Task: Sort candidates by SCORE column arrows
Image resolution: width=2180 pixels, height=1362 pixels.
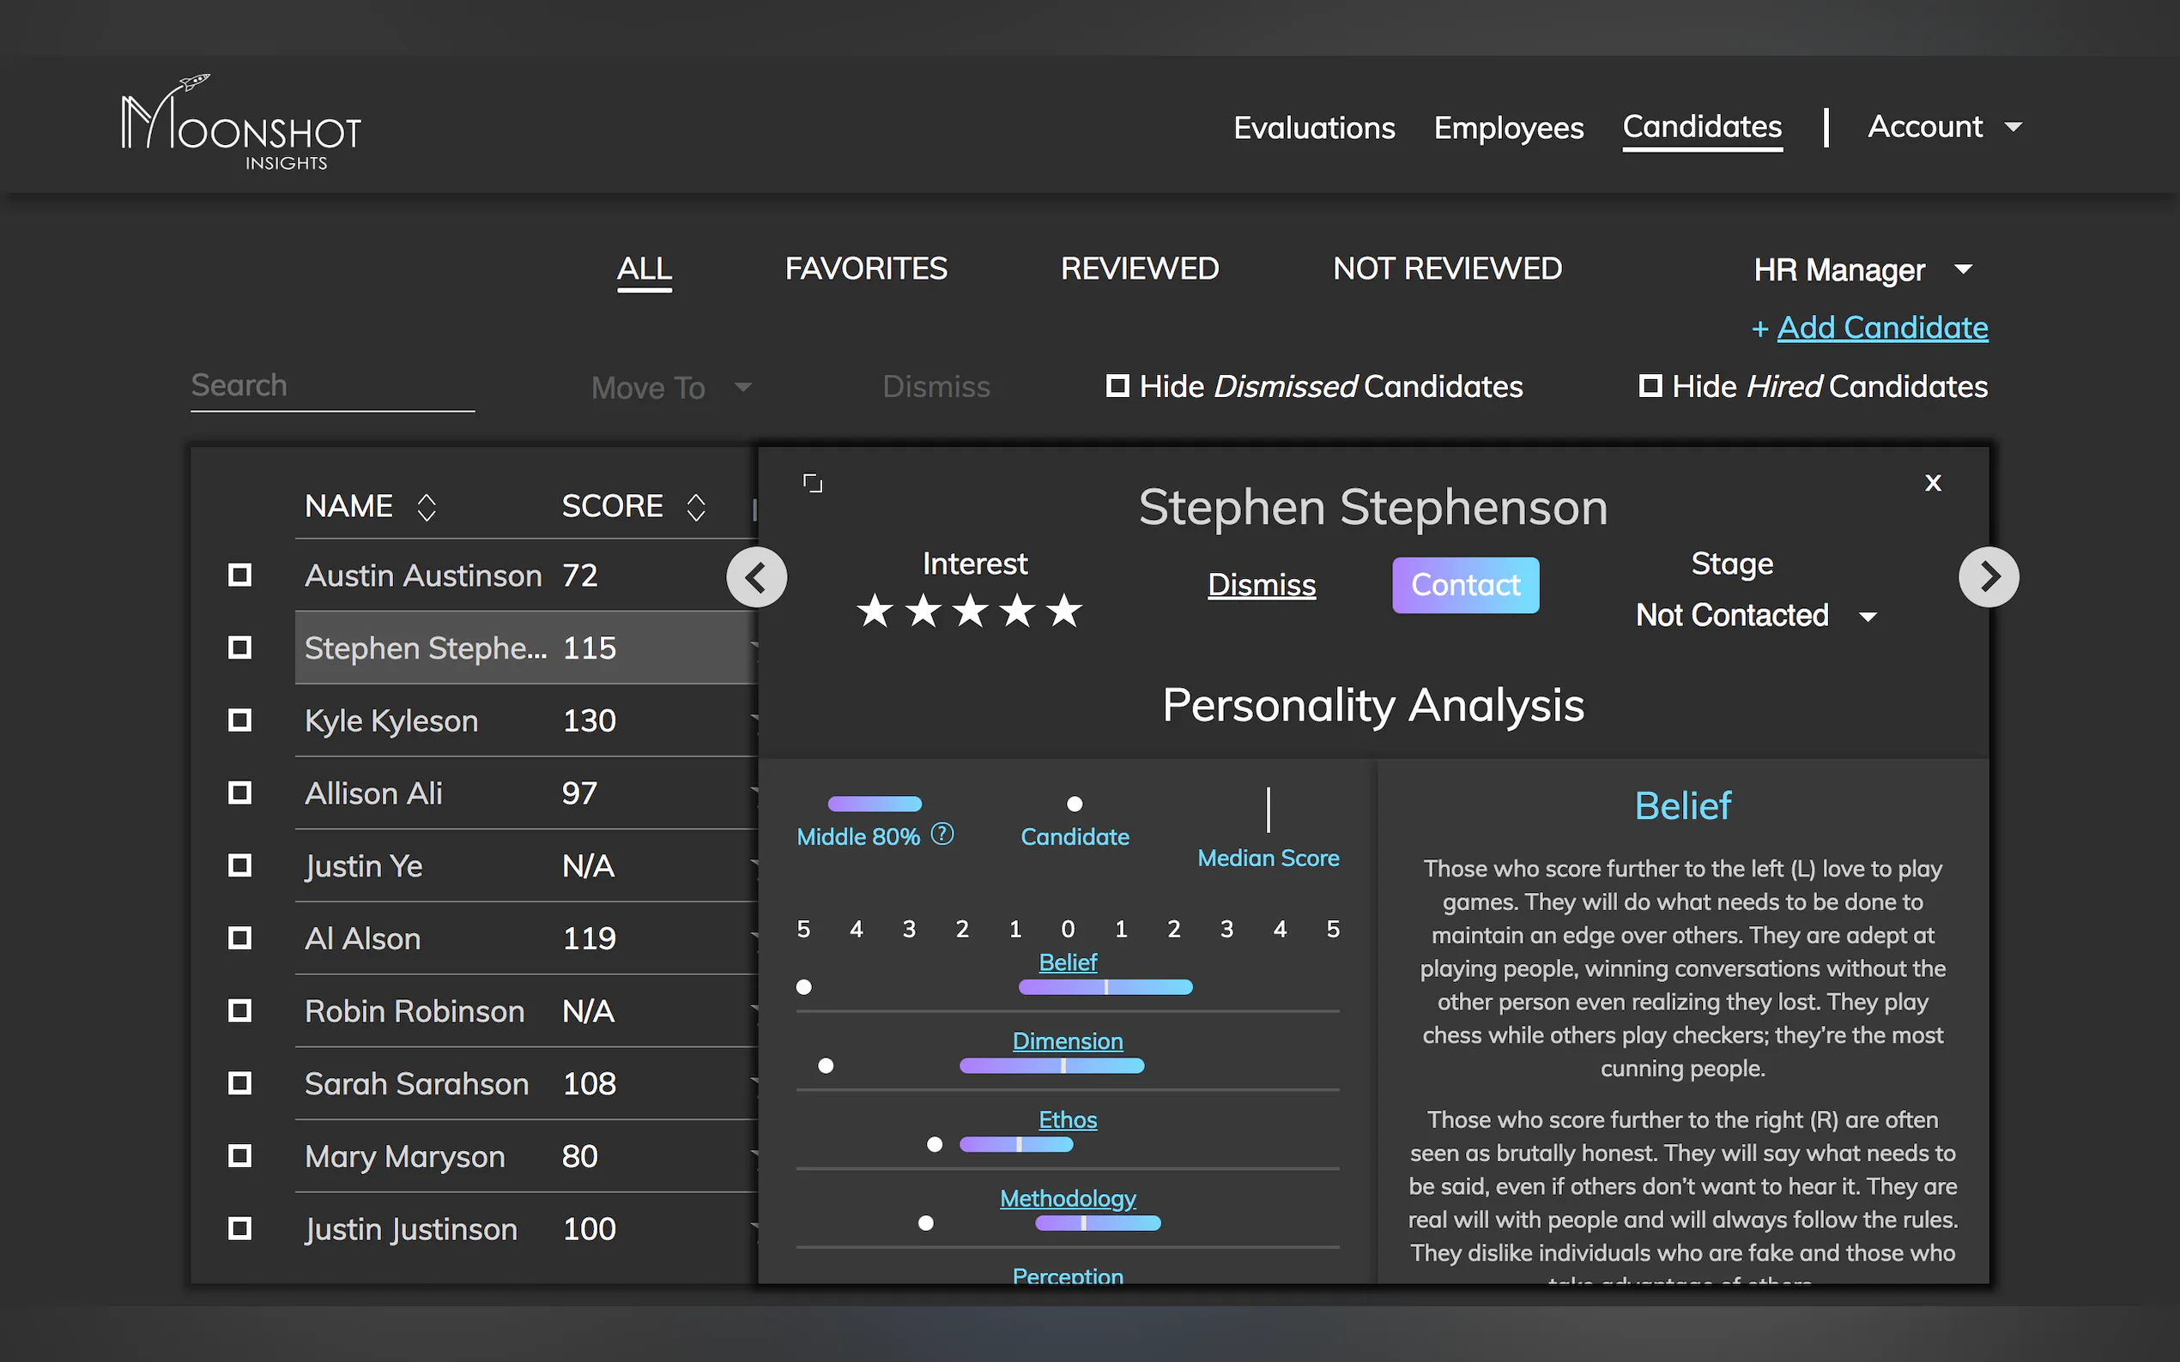Action: click(x=696, y=507)
